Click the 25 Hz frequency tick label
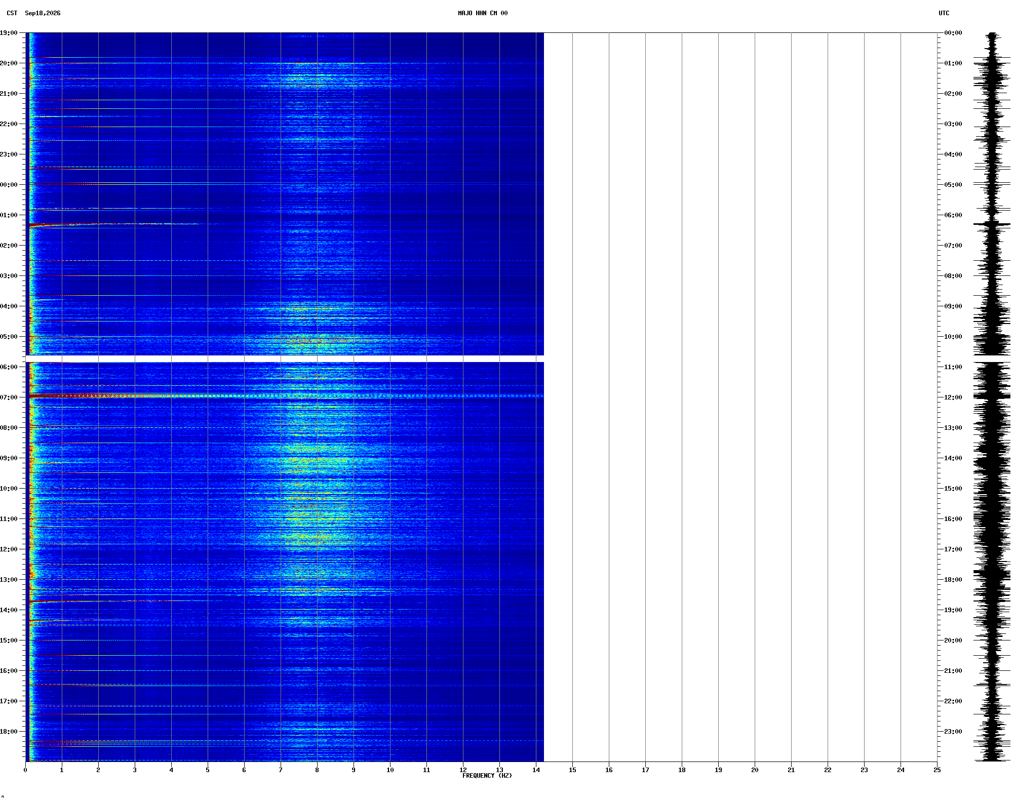The height and width of the screenshot is (802, 1014). pos(937,770)
